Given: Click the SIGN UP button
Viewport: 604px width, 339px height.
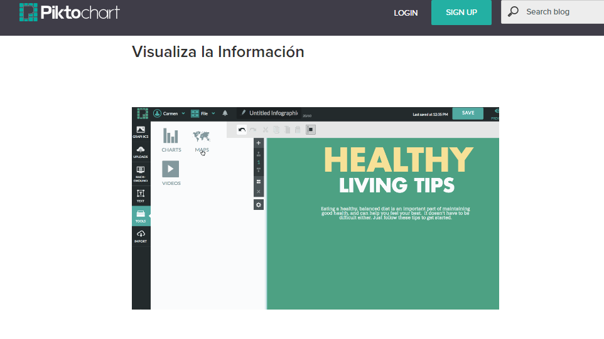Looking at the screenshot, I should click(x=461, y=13).
